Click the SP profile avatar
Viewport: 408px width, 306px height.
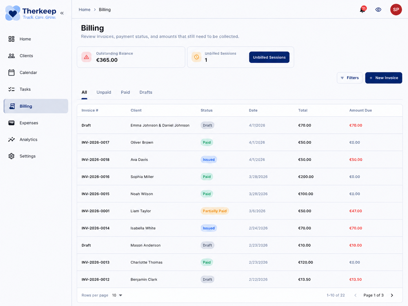click(x=396, y=9)
